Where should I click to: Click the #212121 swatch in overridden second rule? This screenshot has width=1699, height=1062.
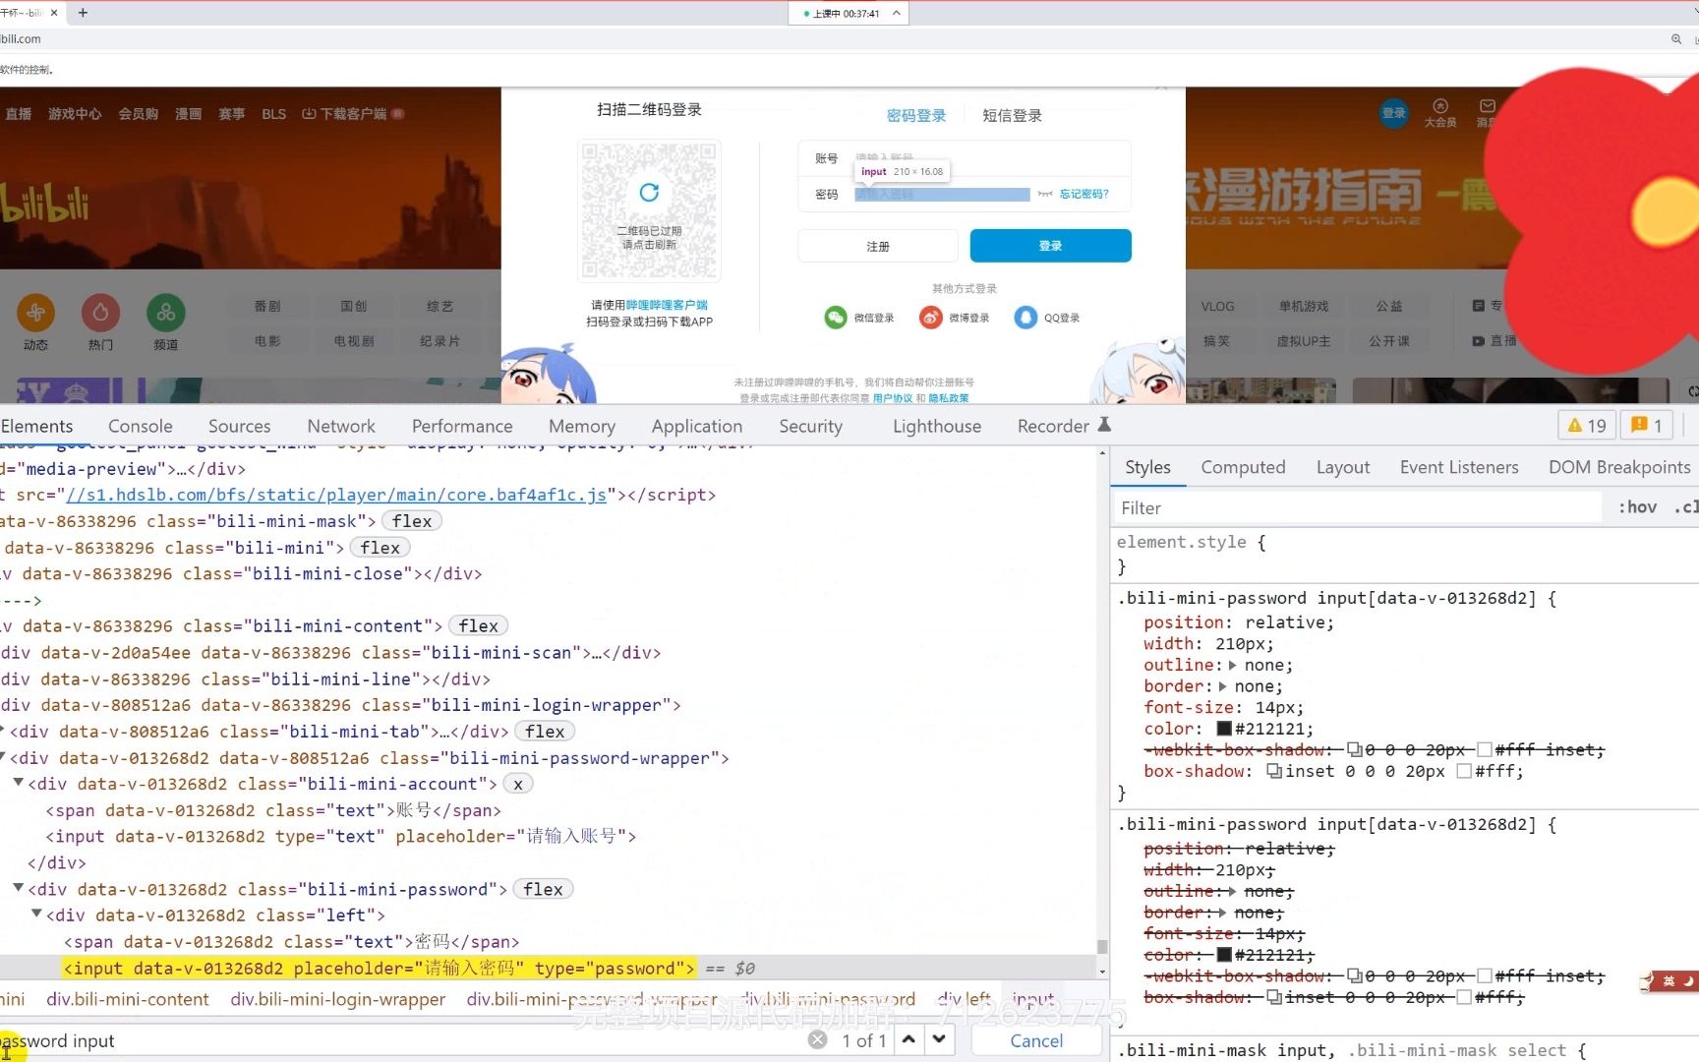(x=1224, y=955)
